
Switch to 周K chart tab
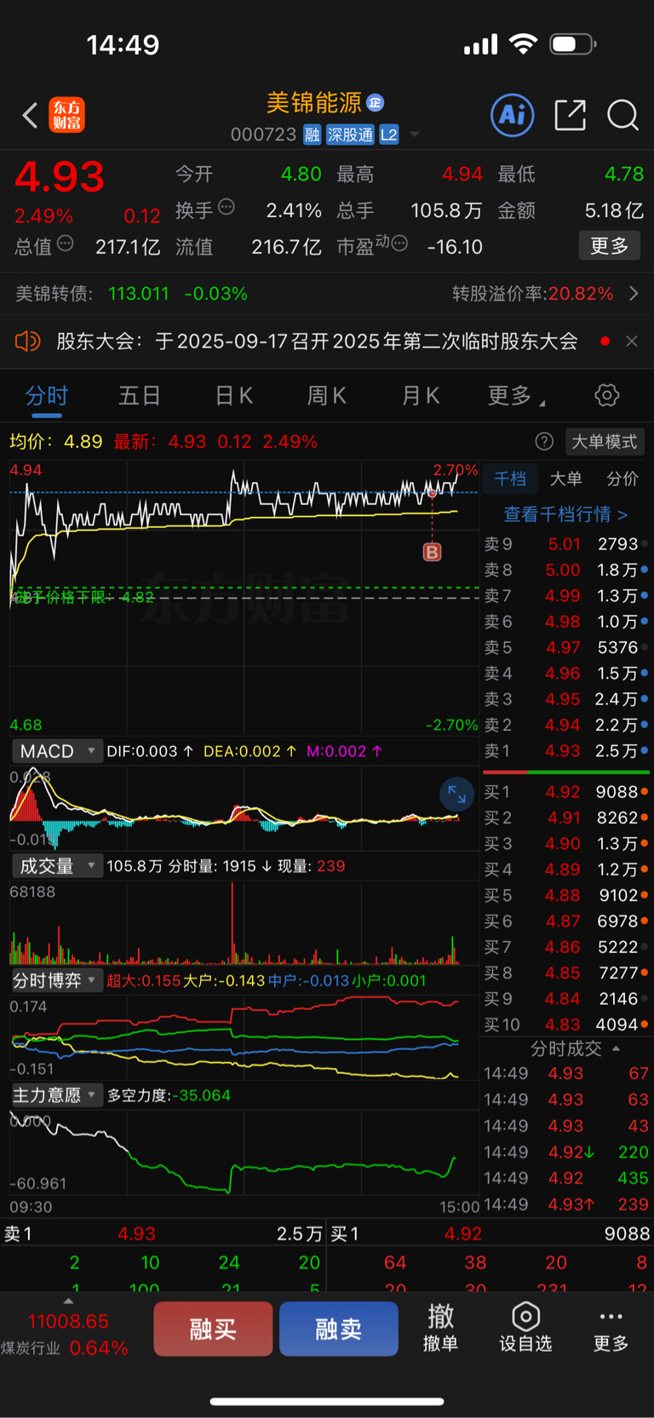(326, 396)
